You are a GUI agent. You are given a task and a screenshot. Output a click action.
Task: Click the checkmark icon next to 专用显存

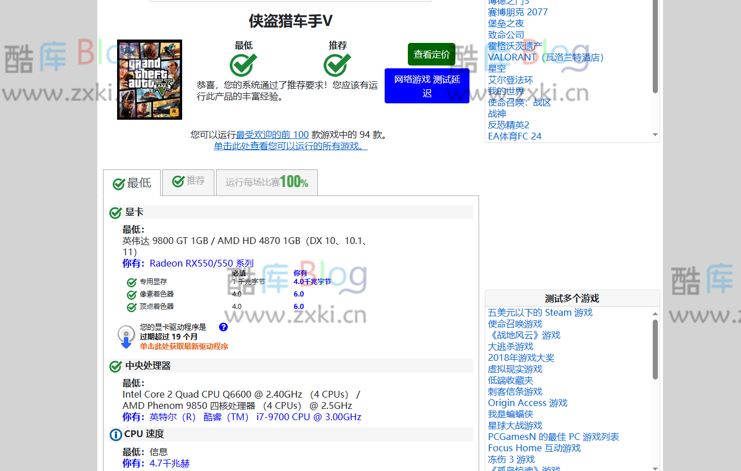131,282
